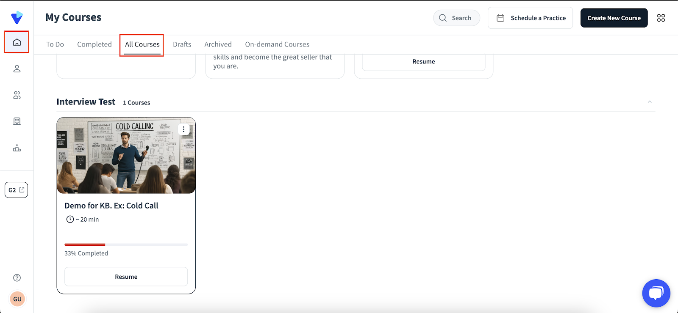Open the GU user avatar menu

click(x=17, y=299)
